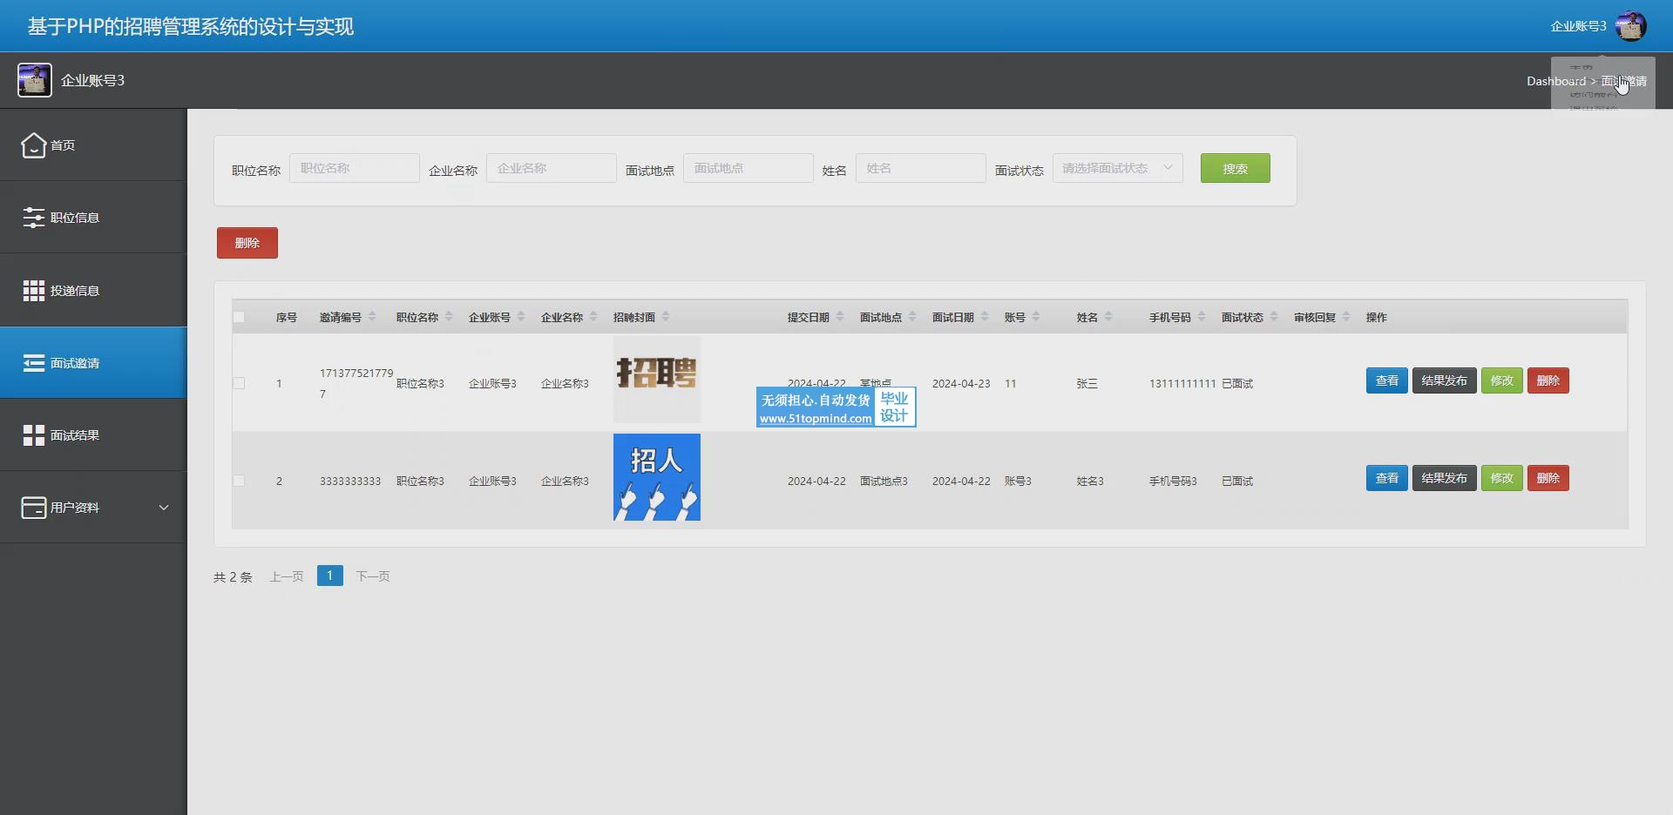
Task: Open 面试结果 menu item
Action: (93, 435)
